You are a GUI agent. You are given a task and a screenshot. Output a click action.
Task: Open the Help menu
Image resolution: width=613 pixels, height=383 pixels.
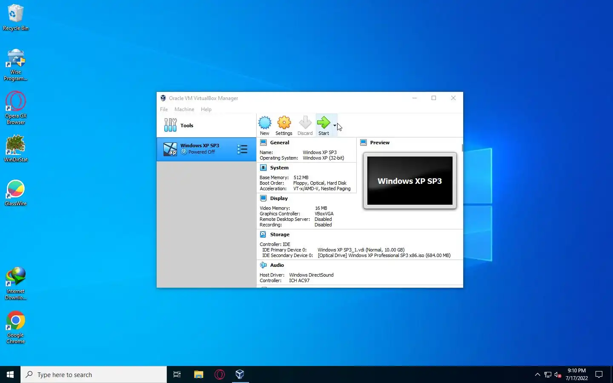tap(206, 109)
